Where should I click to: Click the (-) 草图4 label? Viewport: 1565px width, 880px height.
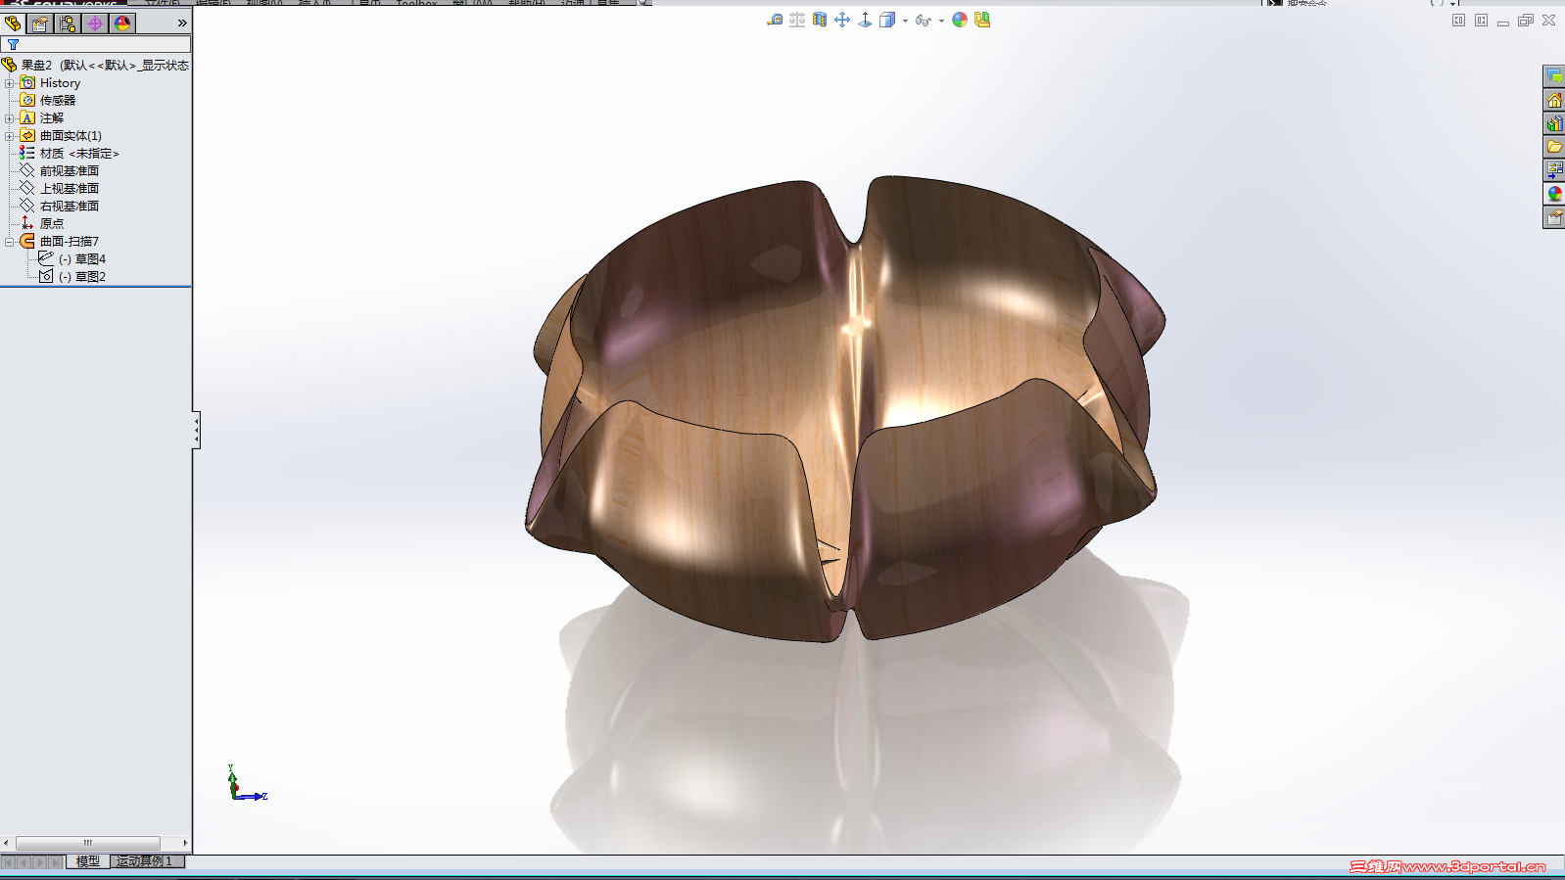[82, 259]
